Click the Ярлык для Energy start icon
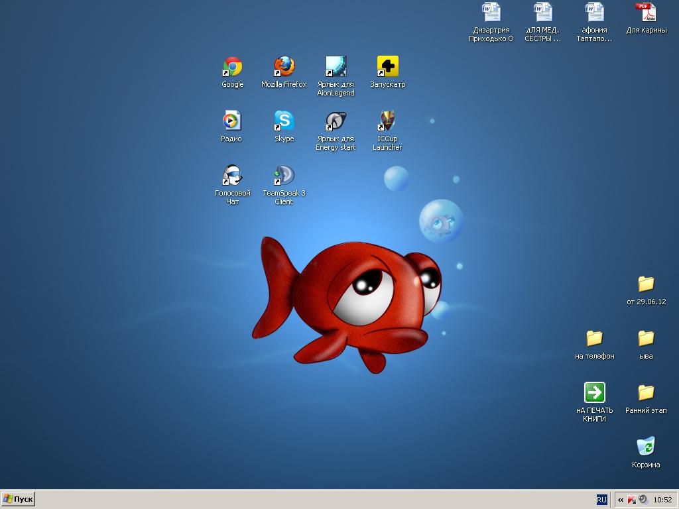 click(336, 121)
